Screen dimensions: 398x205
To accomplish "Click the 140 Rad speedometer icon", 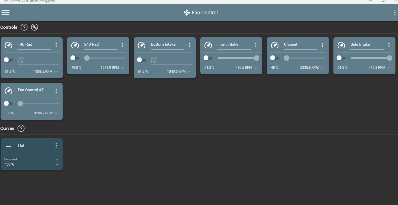I will pyautogui.click(x=8, y=45).
